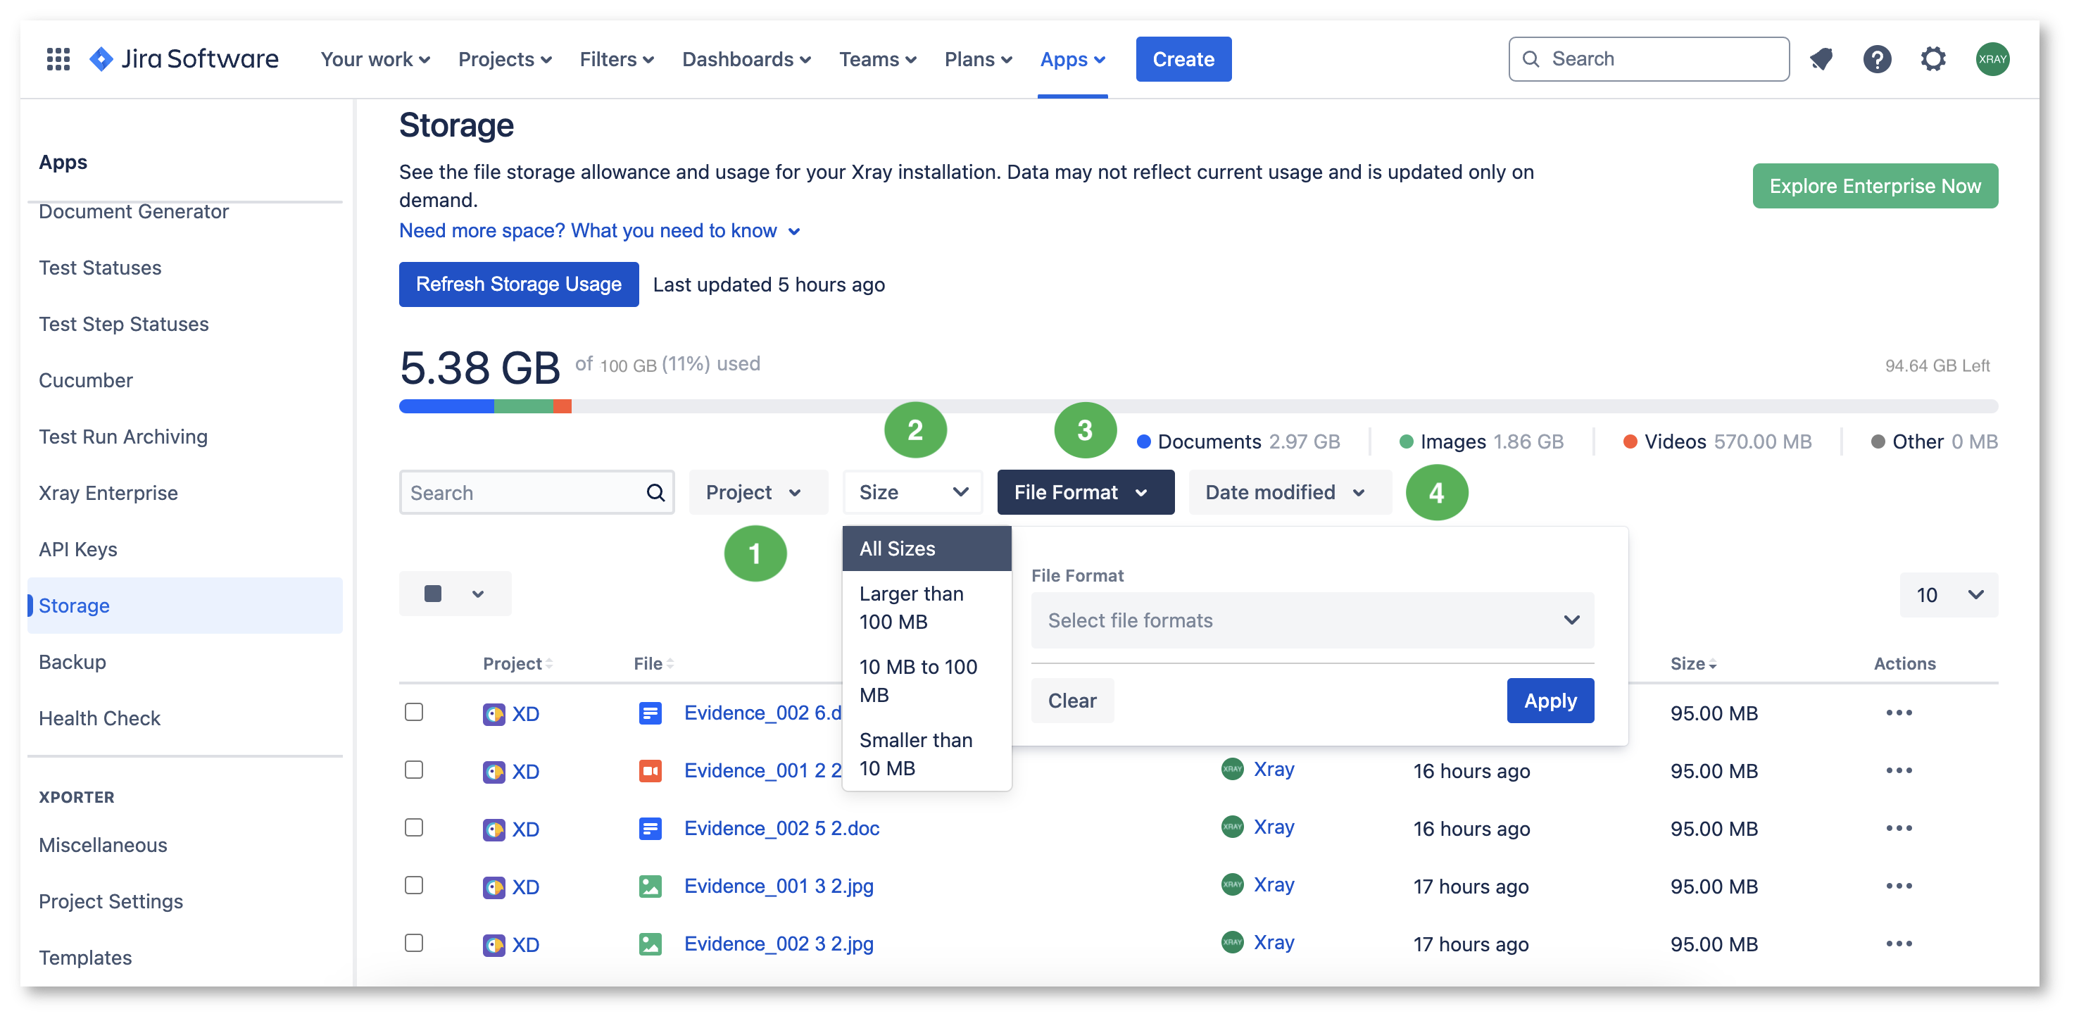Check the box for Evidence_001 3 2.jpg

coord(414,885)
